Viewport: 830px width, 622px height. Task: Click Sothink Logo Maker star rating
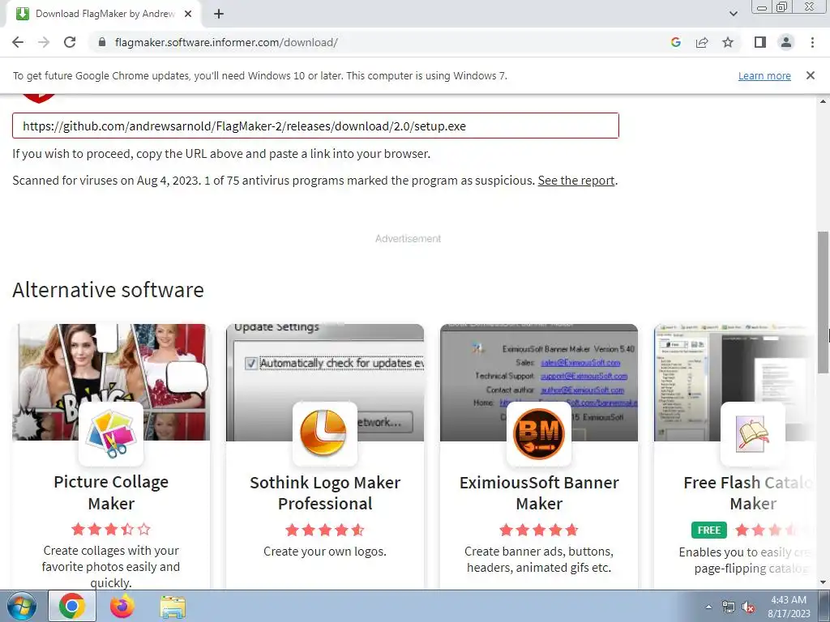324,530
